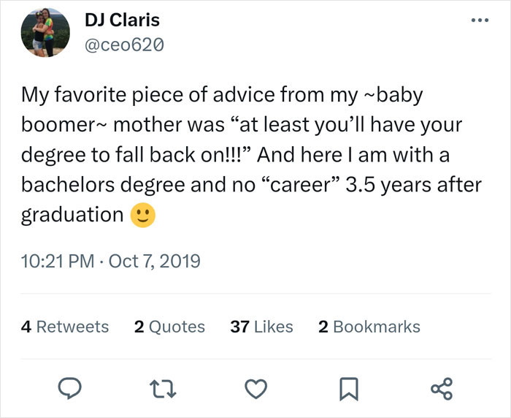
Task: Show the 2 Quotes of this tweet
Action: point(169,327)
